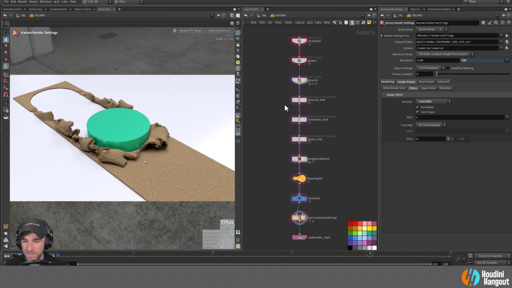Expand the Render Settings Prim disclosure triangle
This screenshot has height=288, width=512.
tap(382, 36)
